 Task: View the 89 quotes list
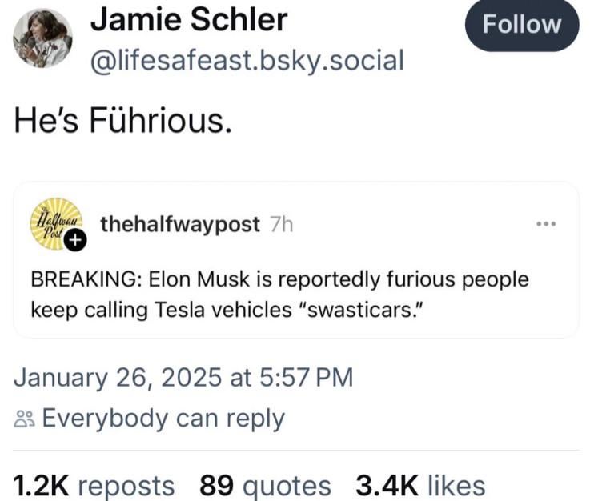click(x=265, y=485)
